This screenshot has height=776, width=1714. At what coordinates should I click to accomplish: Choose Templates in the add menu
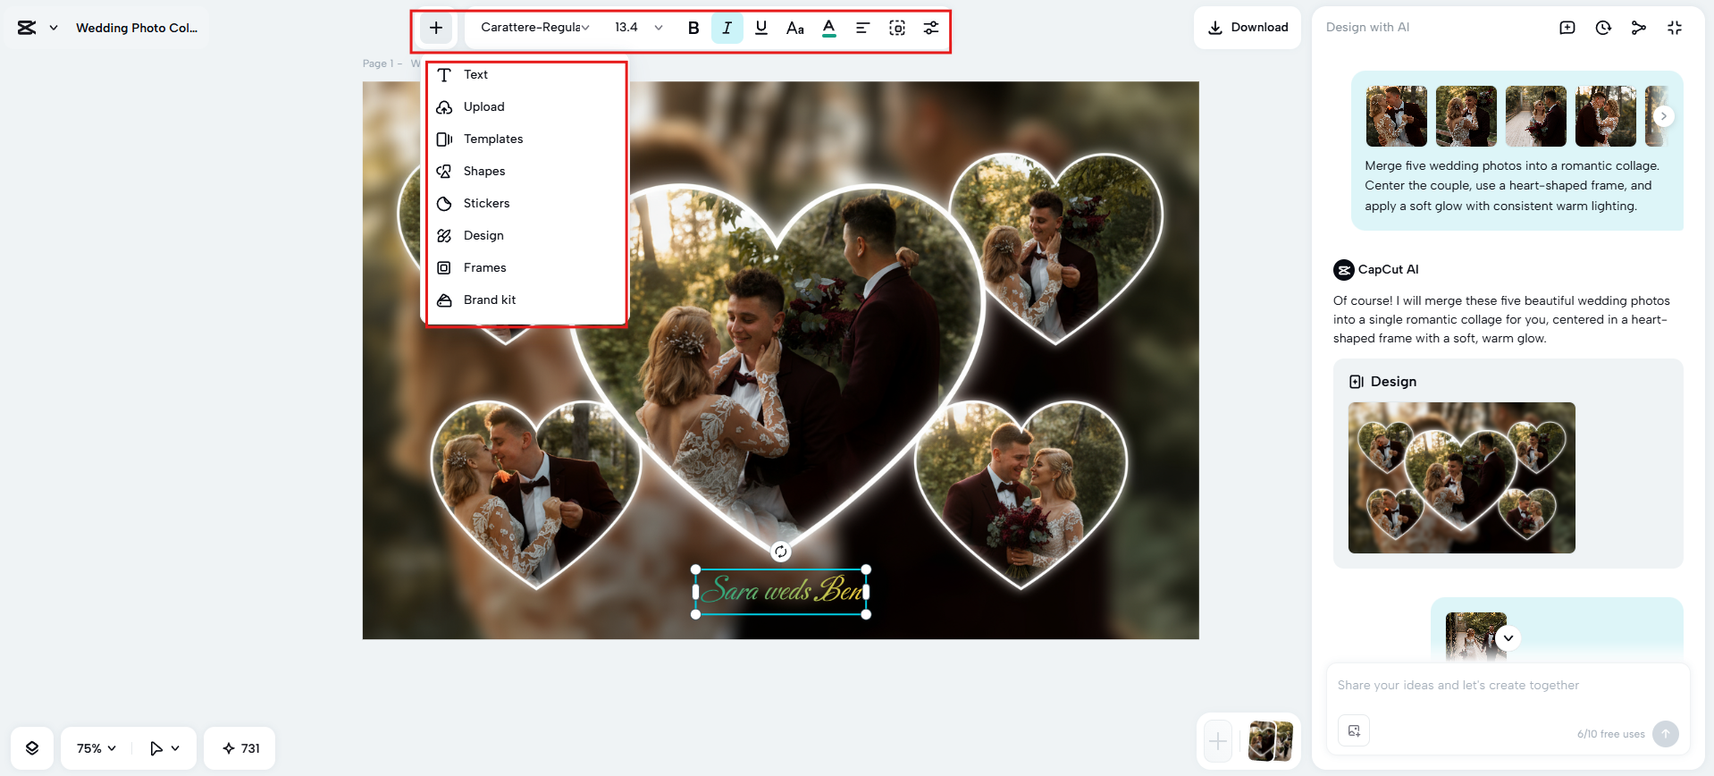tap(492, 139)
